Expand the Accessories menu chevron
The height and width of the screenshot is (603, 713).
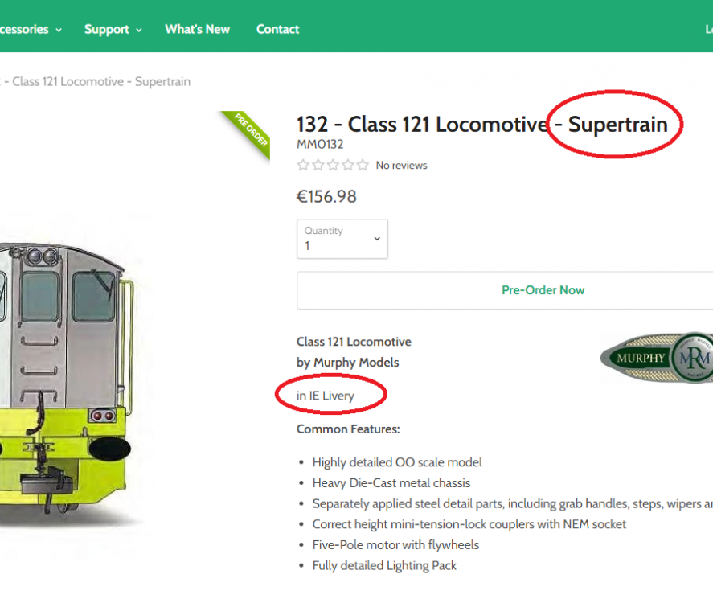click(x=58, y=30)
